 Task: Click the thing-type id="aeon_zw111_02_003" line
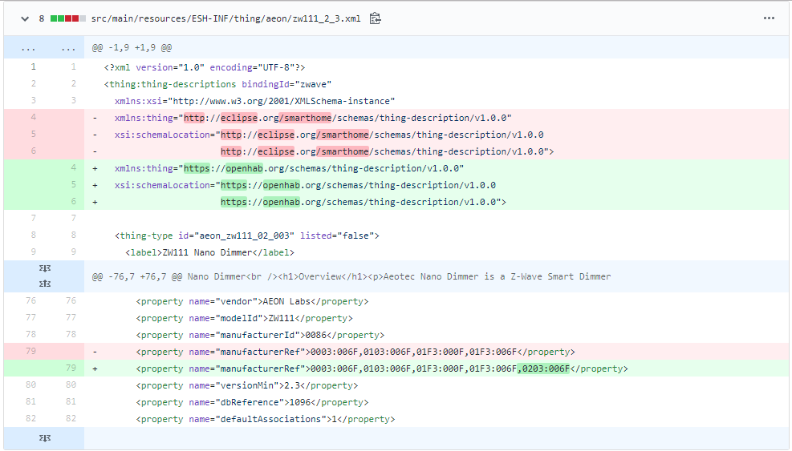tap(247, 236)
